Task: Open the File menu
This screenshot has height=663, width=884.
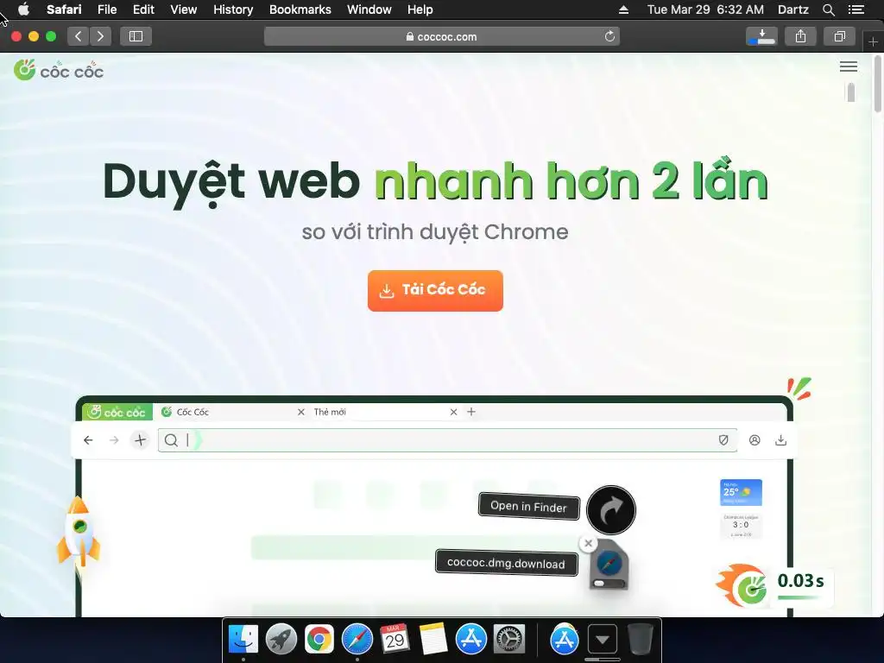Action: [x=106, y=9]
